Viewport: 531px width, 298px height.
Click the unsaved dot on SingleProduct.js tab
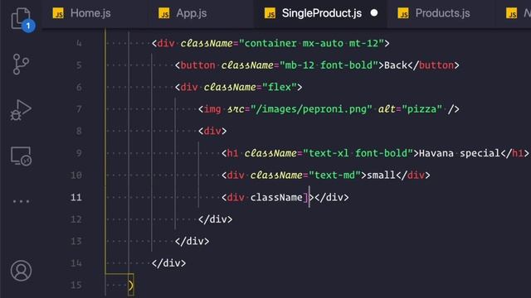point(374,13)
